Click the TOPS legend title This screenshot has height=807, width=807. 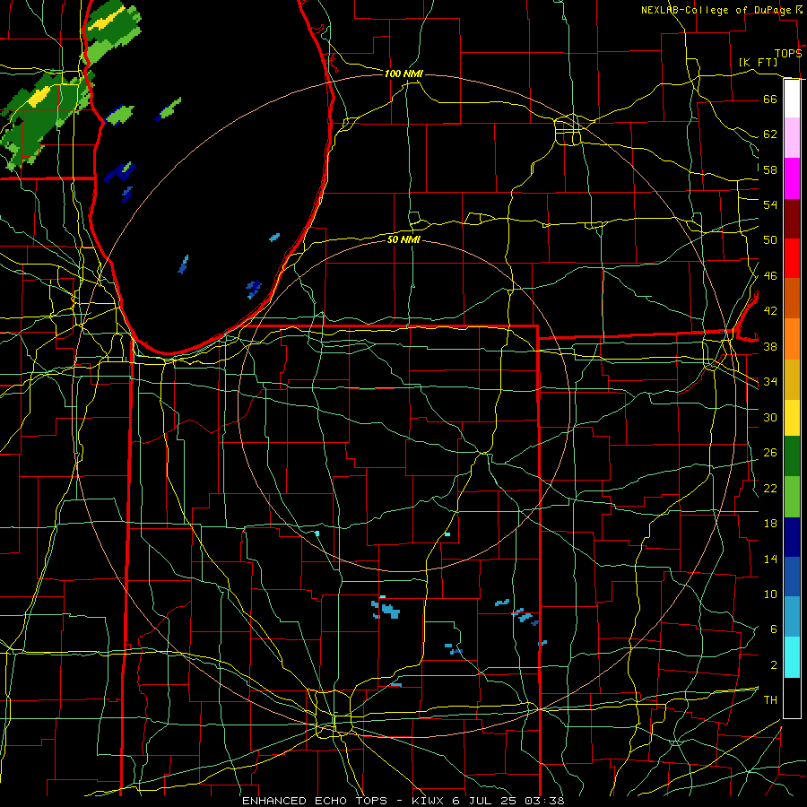pos(788,54)
